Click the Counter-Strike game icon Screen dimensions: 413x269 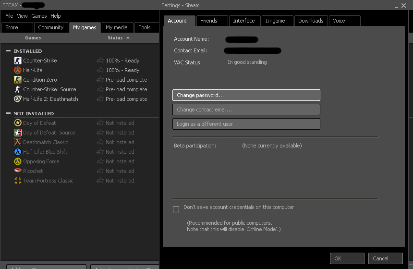click(18, 61)
